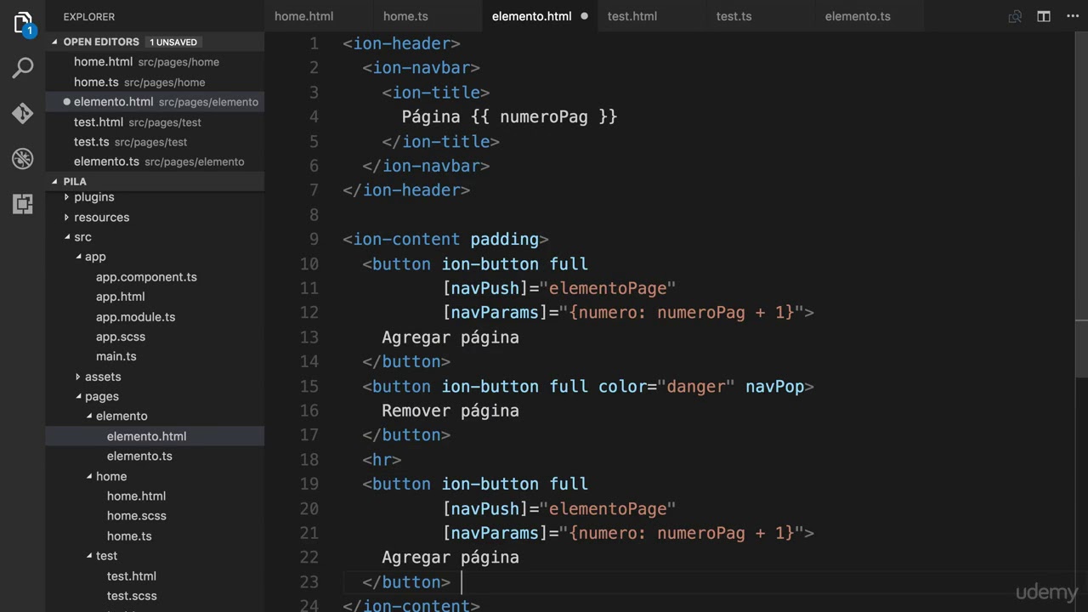Open the Source Control git icon

[x=23, y=113]
